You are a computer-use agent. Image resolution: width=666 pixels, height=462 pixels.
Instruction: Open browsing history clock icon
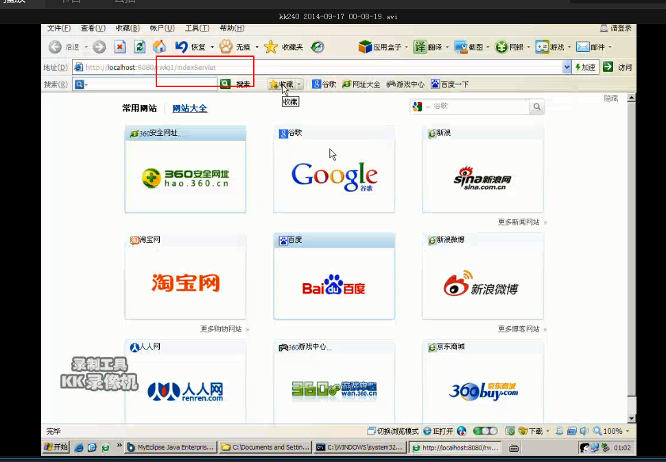coord(318,47)
